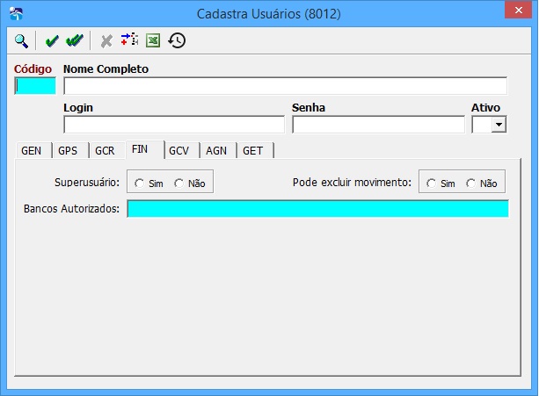The image size is (539, 396).
Task: Export using the Excel icon
Action: click(153, 40)
